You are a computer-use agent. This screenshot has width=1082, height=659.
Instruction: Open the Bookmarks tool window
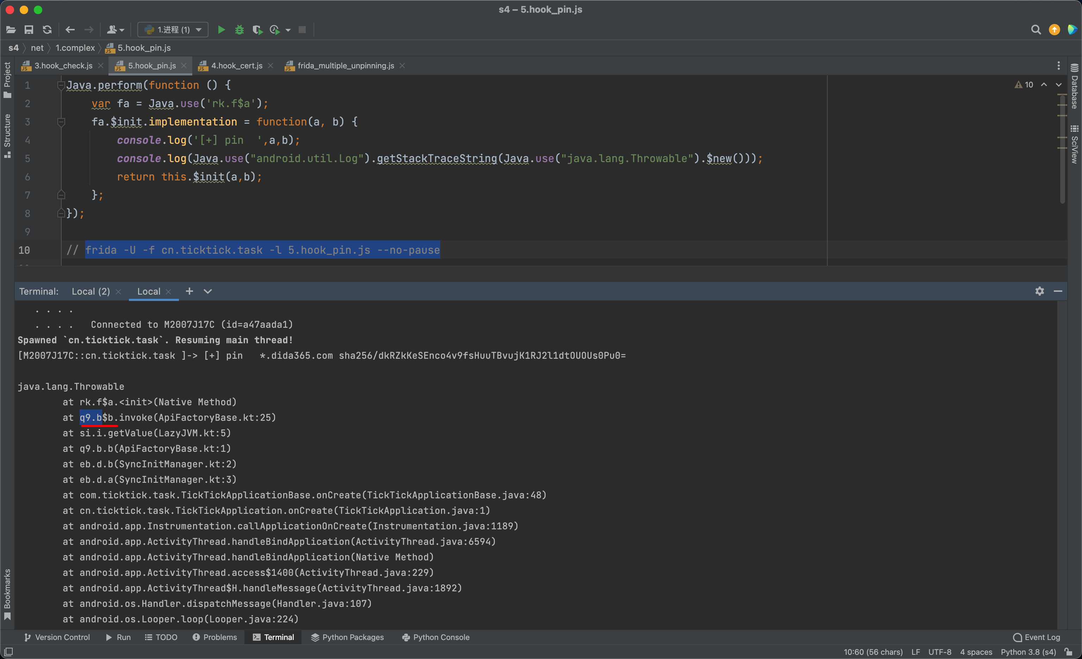point(7,595)
